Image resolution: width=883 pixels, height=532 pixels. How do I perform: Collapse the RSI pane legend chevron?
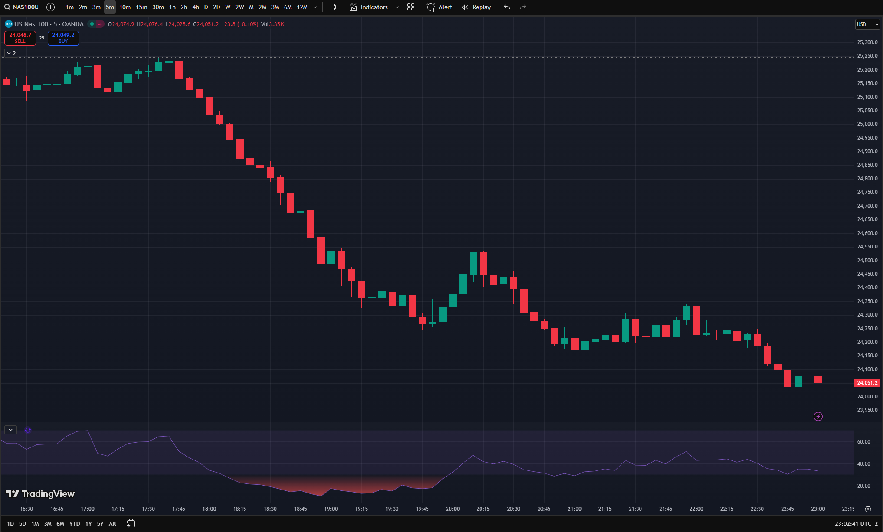[10, 430]
